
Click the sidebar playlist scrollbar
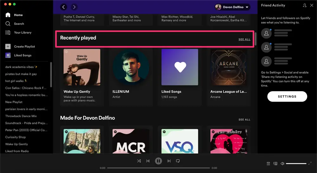[51, 75]
